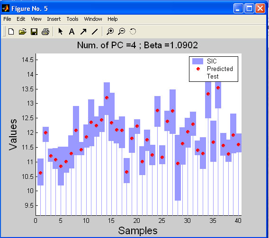The image size is (269, 238).
Task: Open the Help menu
Action: [x=113, y=19]
